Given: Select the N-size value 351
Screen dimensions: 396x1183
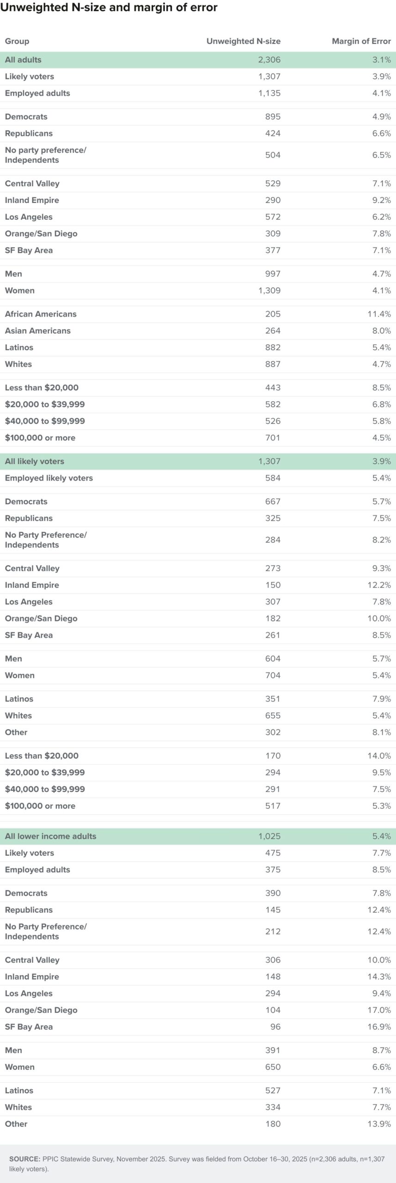Looking at the screenshot, I should (273, 698).
